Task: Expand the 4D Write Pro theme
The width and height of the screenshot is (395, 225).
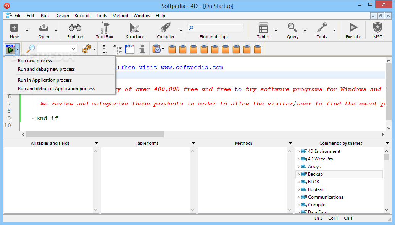Action: click(298, 159)
